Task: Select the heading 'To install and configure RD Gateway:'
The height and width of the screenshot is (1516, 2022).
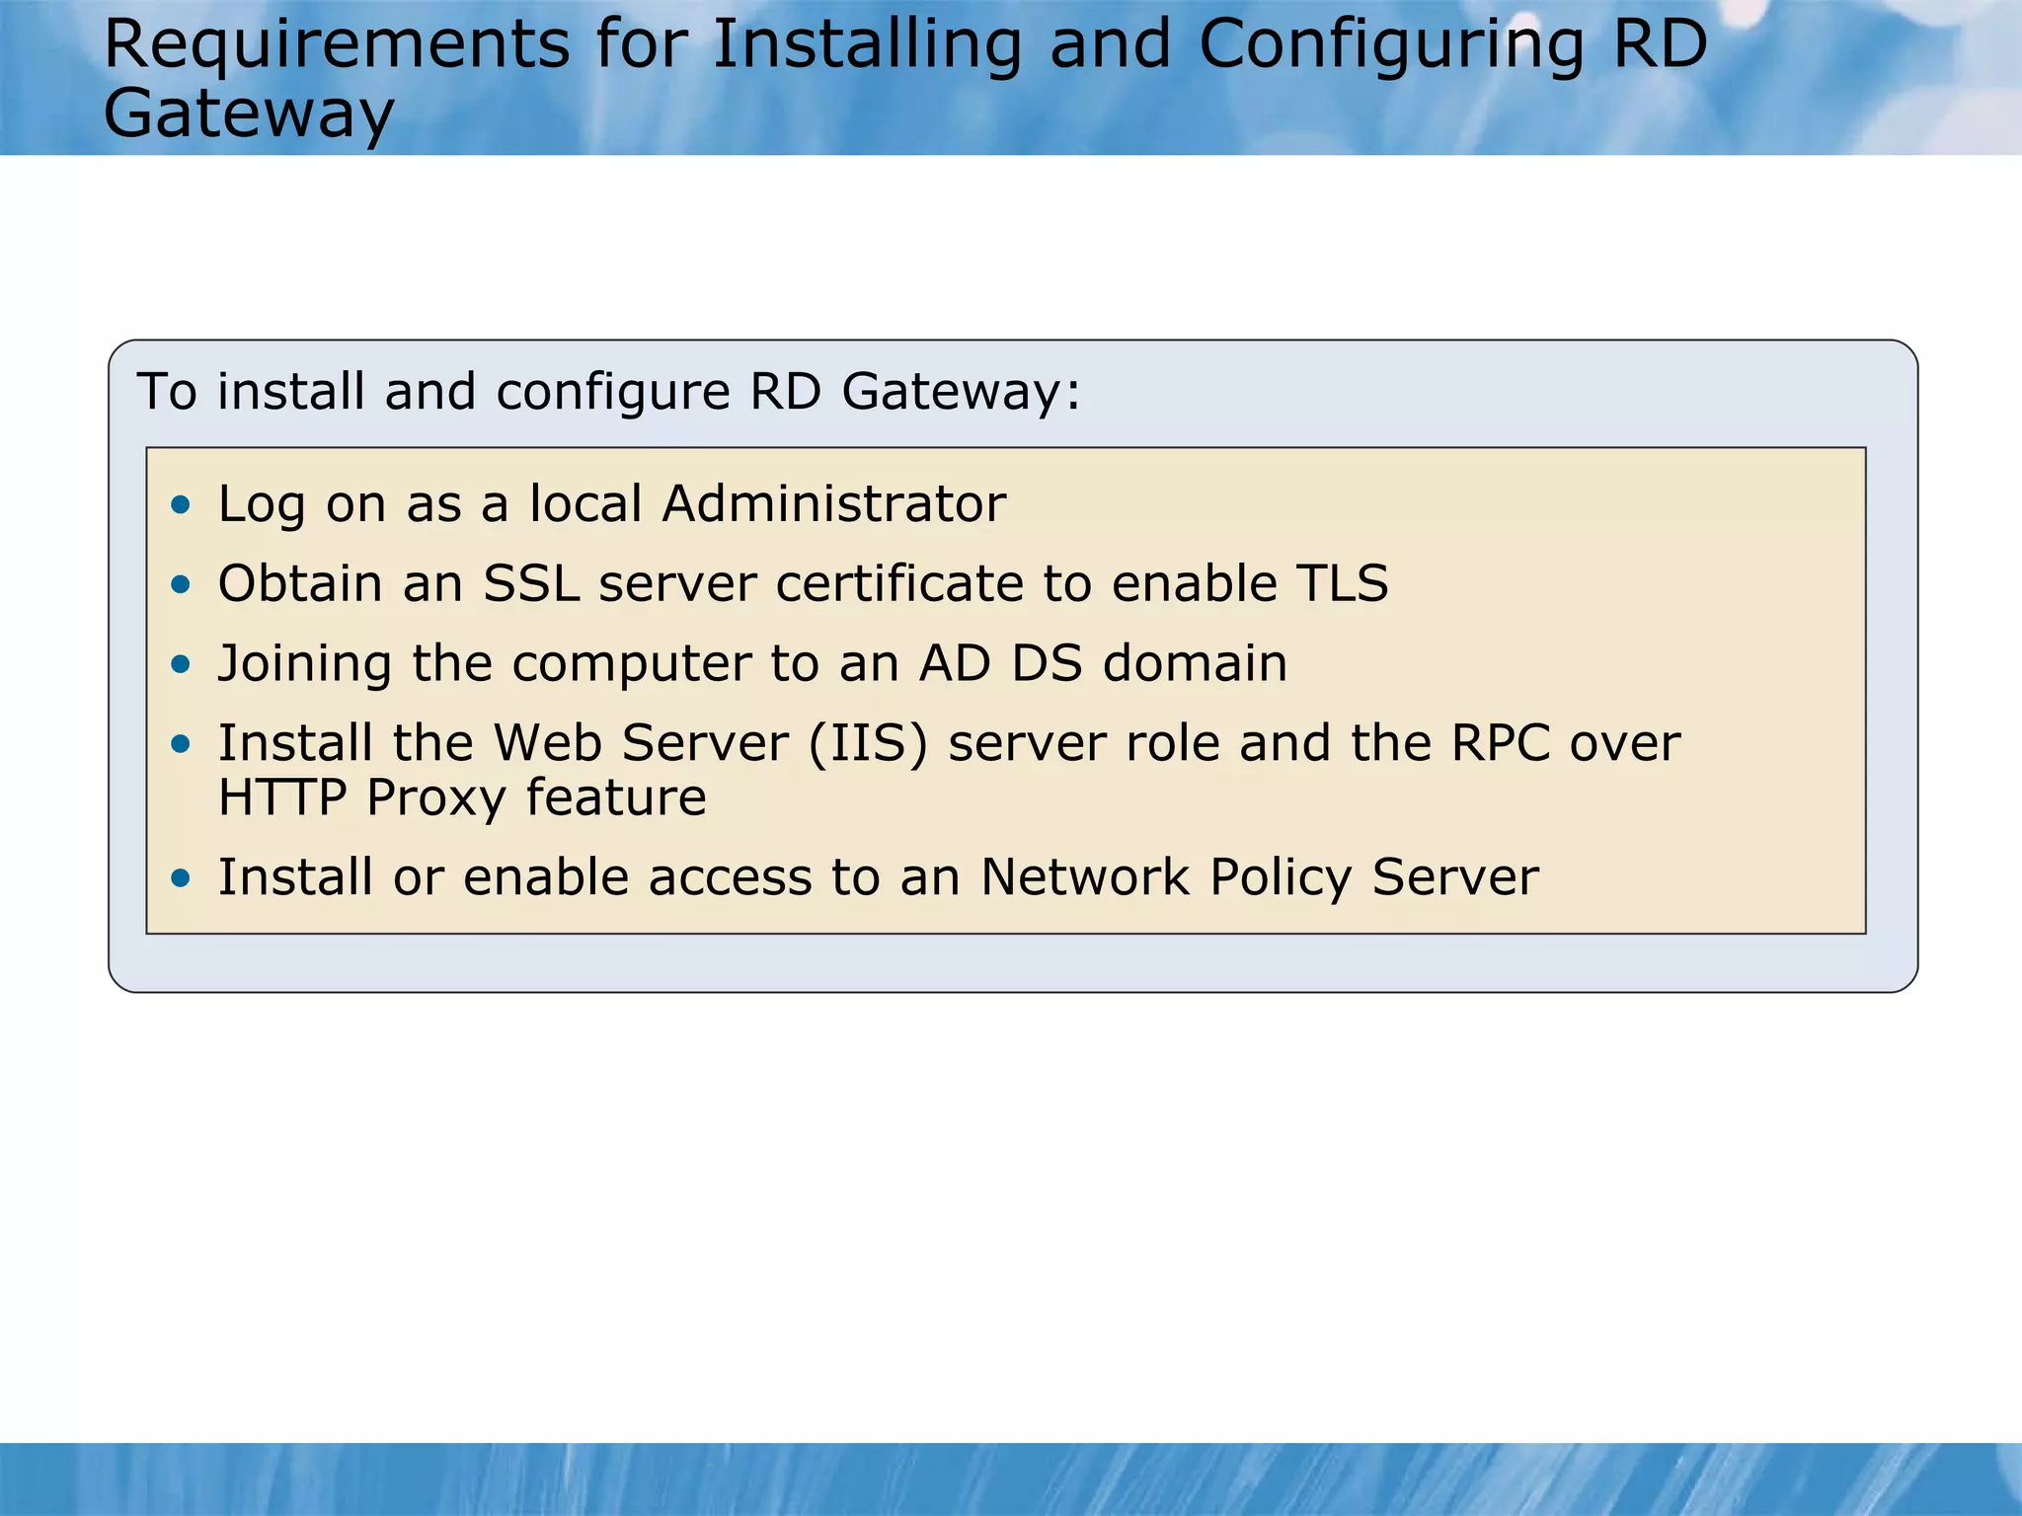Action: click(x=609, y=392)
